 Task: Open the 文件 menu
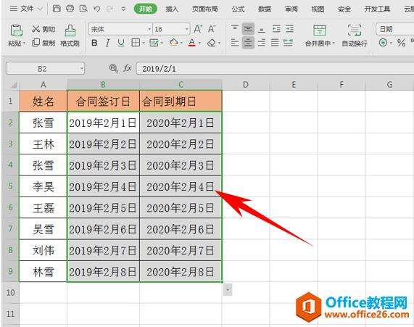(25, 9)
